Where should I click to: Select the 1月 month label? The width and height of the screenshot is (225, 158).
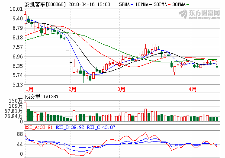click(x=29, y=89)
